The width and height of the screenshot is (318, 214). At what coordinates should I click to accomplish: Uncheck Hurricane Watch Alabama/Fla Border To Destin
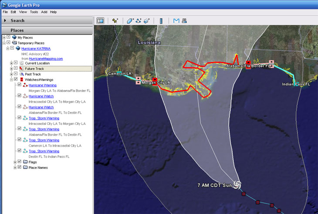pyautogui.click(x=19, y=106)
